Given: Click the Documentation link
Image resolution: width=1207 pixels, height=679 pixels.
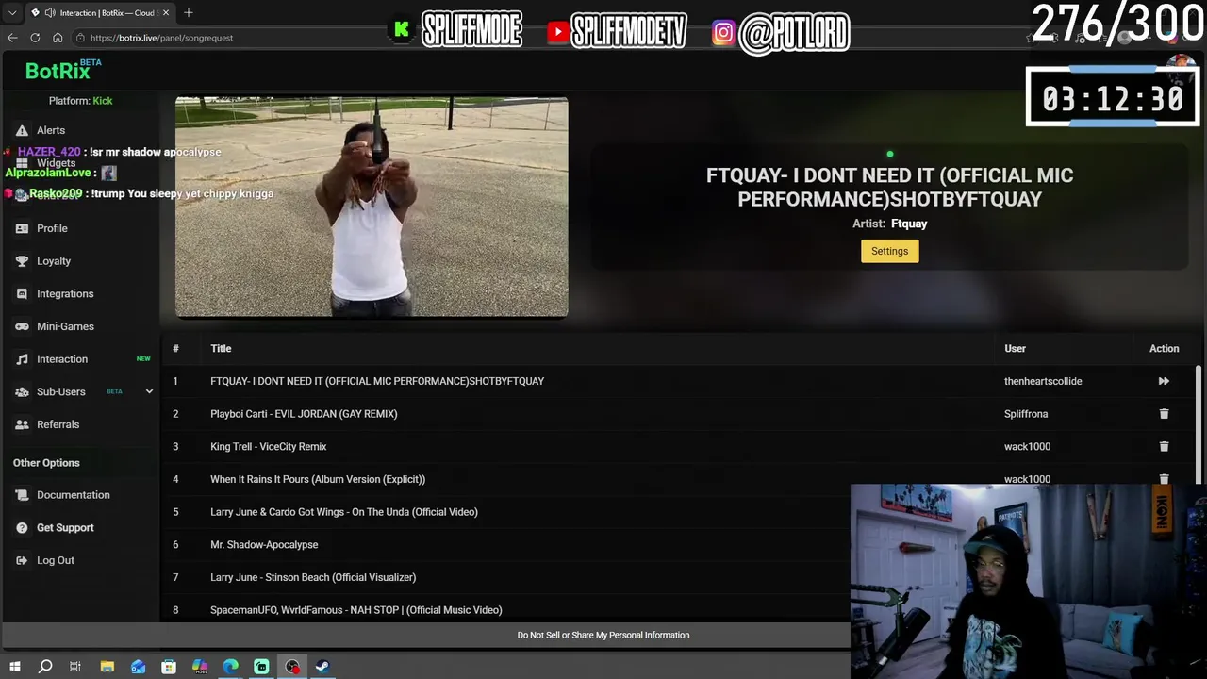Looking at the screenshot, I should tap(74, 495).
